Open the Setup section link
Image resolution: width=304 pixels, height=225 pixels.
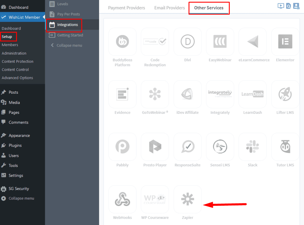pos(7,36)
